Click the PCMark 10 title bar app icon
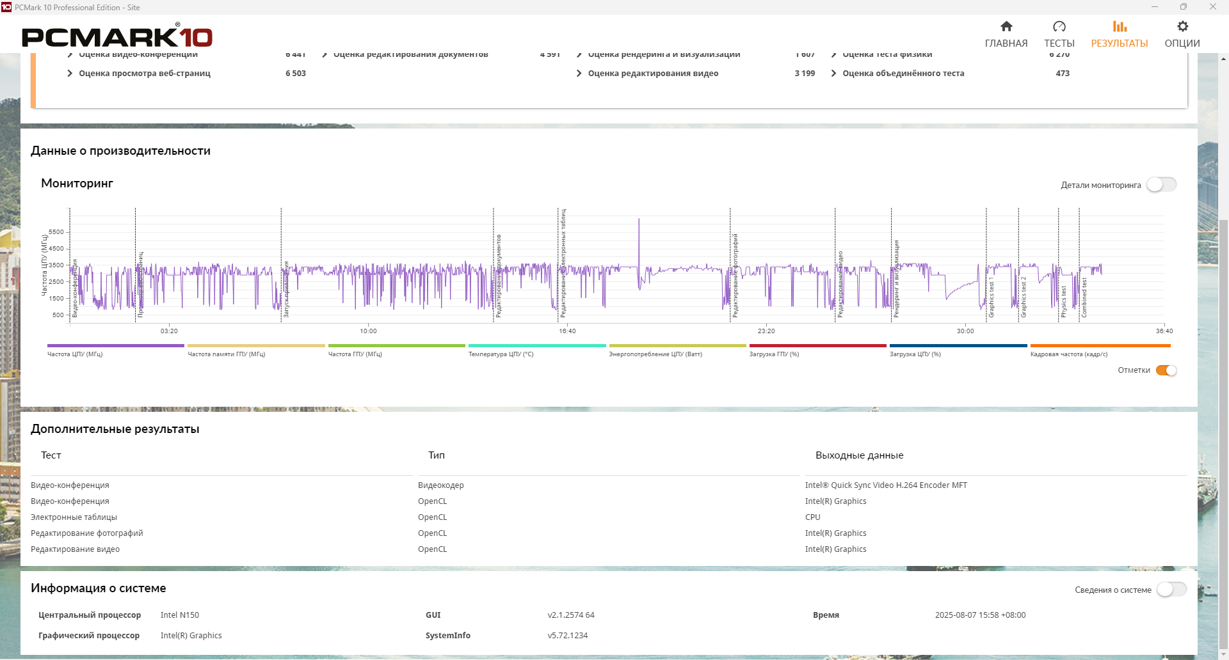1229x660 pixels. coord(6,7)
